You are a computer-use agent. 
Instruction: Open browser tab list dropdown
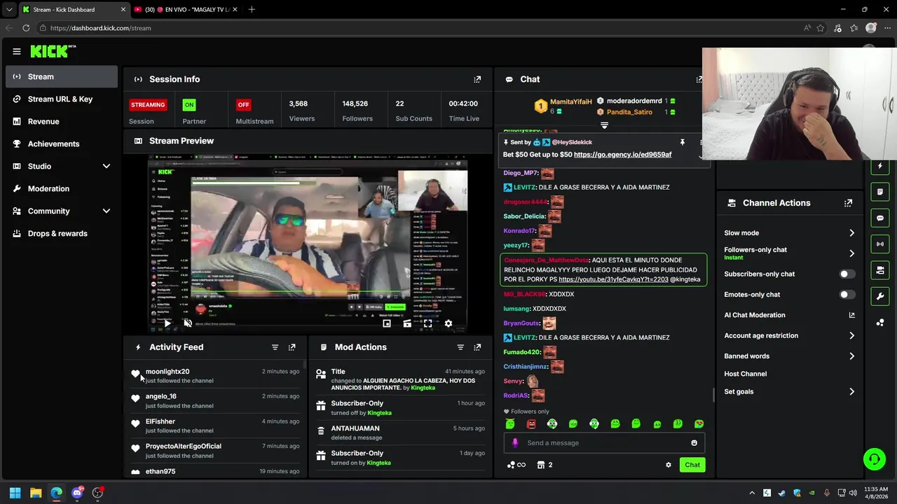pyautogui.click(x=9, y=10)
